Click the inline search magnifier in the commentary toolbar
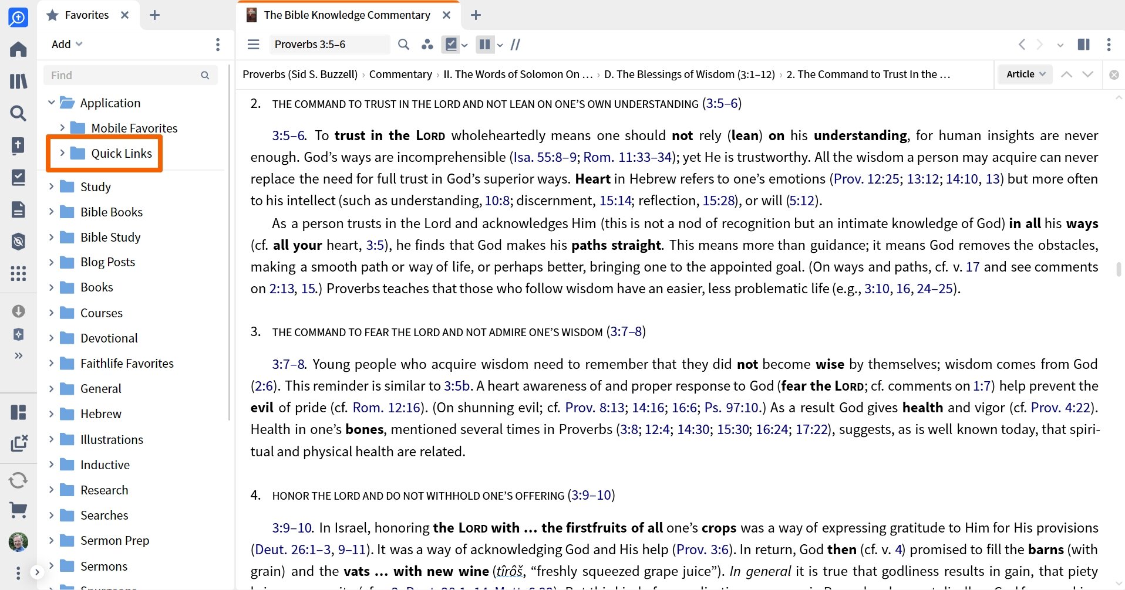 (x=403, y=45)
